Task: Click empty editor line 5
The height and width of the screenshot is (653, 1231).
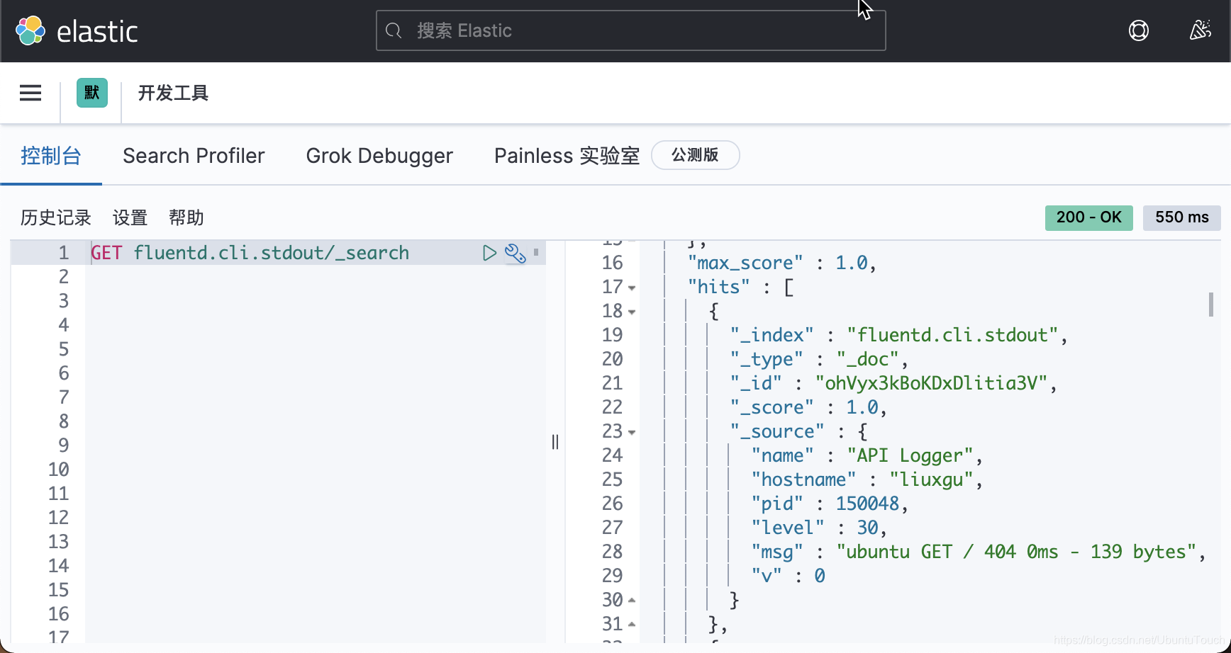Action: tap(316, 349)
